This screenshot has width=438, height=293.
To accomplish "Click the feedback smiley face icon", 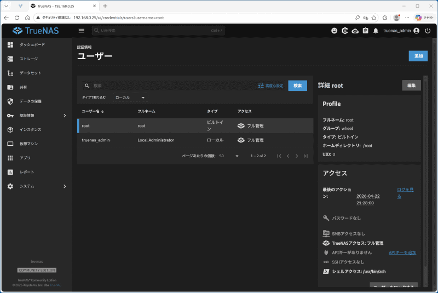I will point(334,31).
